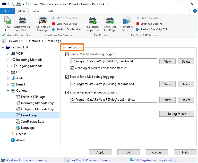Stop Fax Service red square icon
The height and width of the screenshot is (163, 198).
(x=54, y=24)
